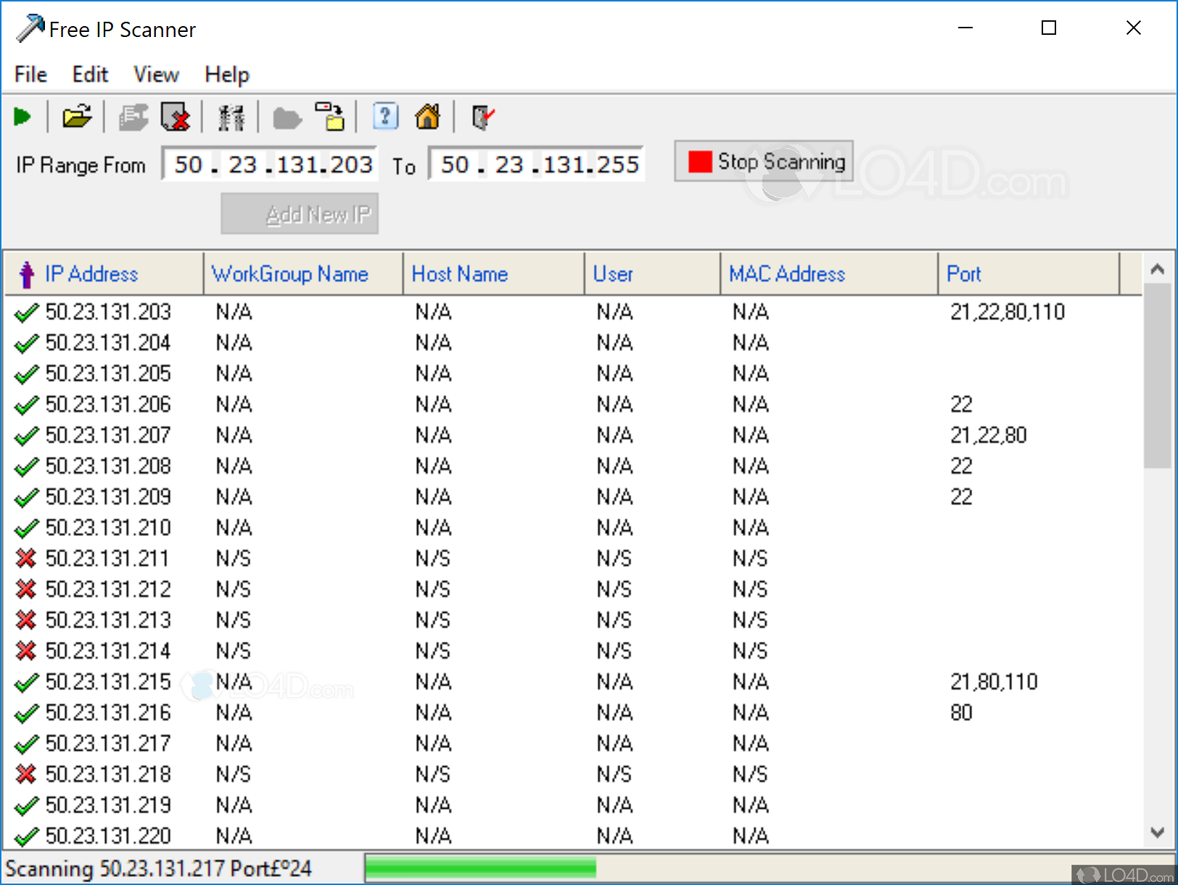Open the File menu

click(30, 74)
